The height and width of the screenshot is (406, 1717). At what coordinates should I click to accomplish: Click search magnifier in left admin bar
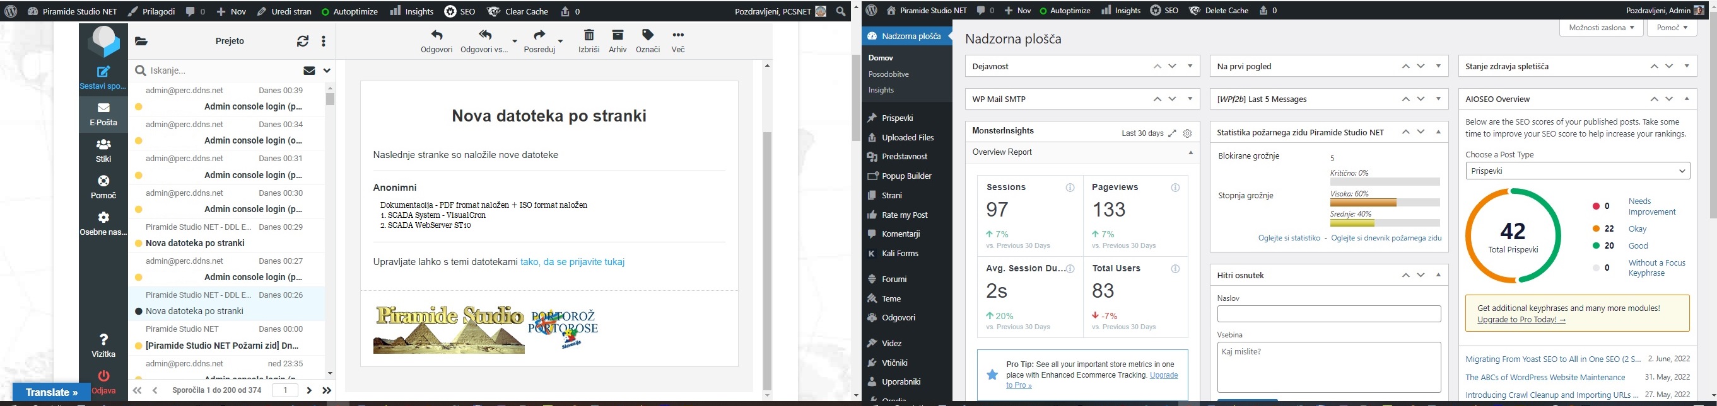click(x=841, y=11)
